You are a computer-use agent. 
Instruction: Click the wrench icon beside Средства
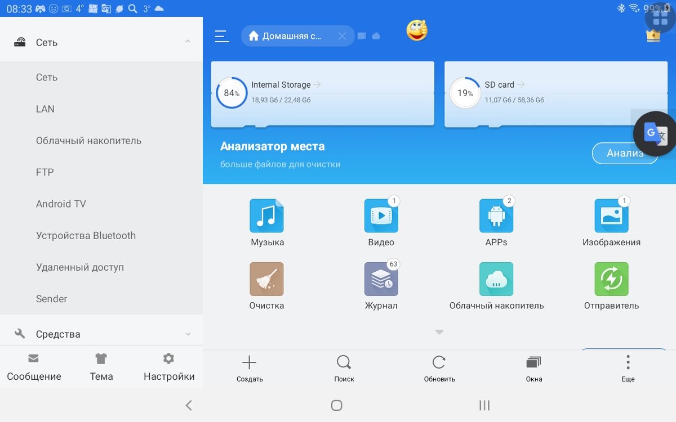20,334
